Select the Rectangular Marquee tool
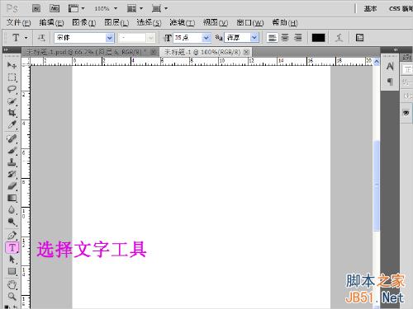413x309 pixels. 12,77
